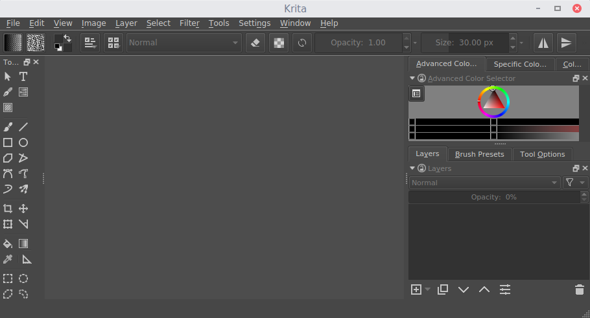Switch to Brush Presets tab
590x318 pixels.
479,154
